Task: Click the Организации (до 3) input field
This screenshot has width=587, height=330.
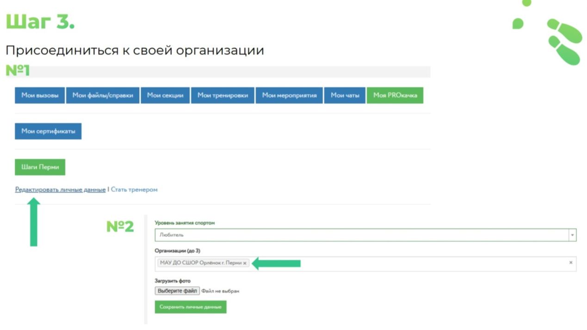Action: (x=407, y=263)
